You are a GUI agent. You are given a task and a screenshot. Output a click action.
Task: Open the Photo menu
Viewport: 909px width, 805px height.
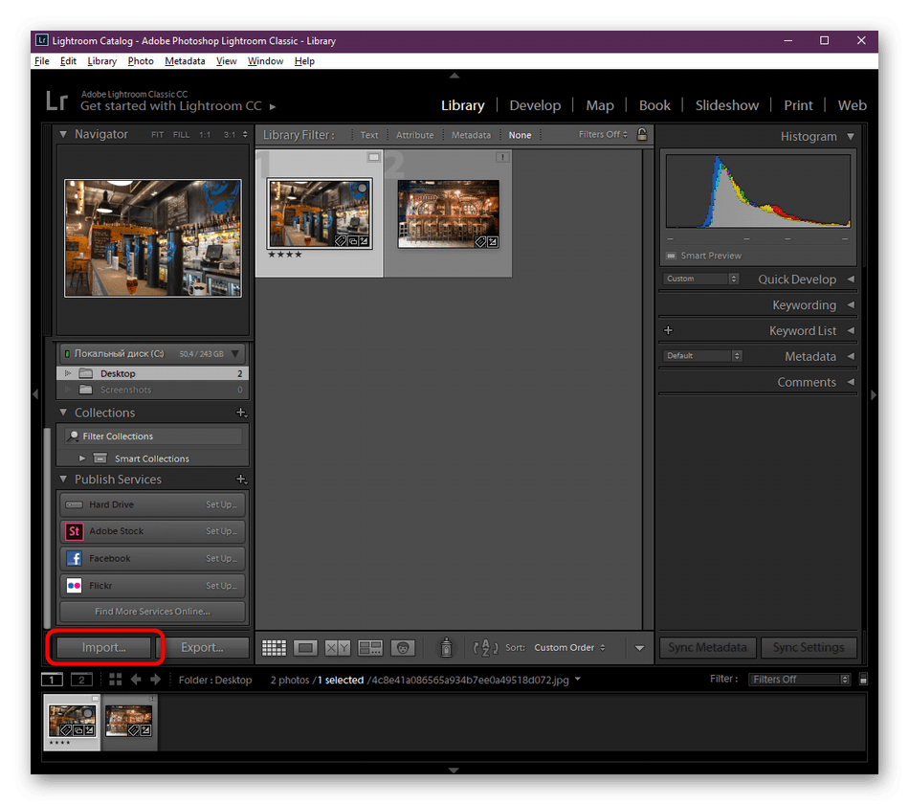pyautogui.click(x=140, y=60)
